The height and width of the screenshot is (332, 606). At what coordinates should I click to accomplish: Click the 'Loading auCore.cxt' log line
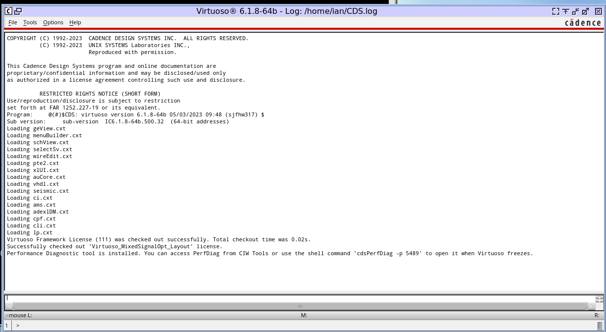[36, 177]
